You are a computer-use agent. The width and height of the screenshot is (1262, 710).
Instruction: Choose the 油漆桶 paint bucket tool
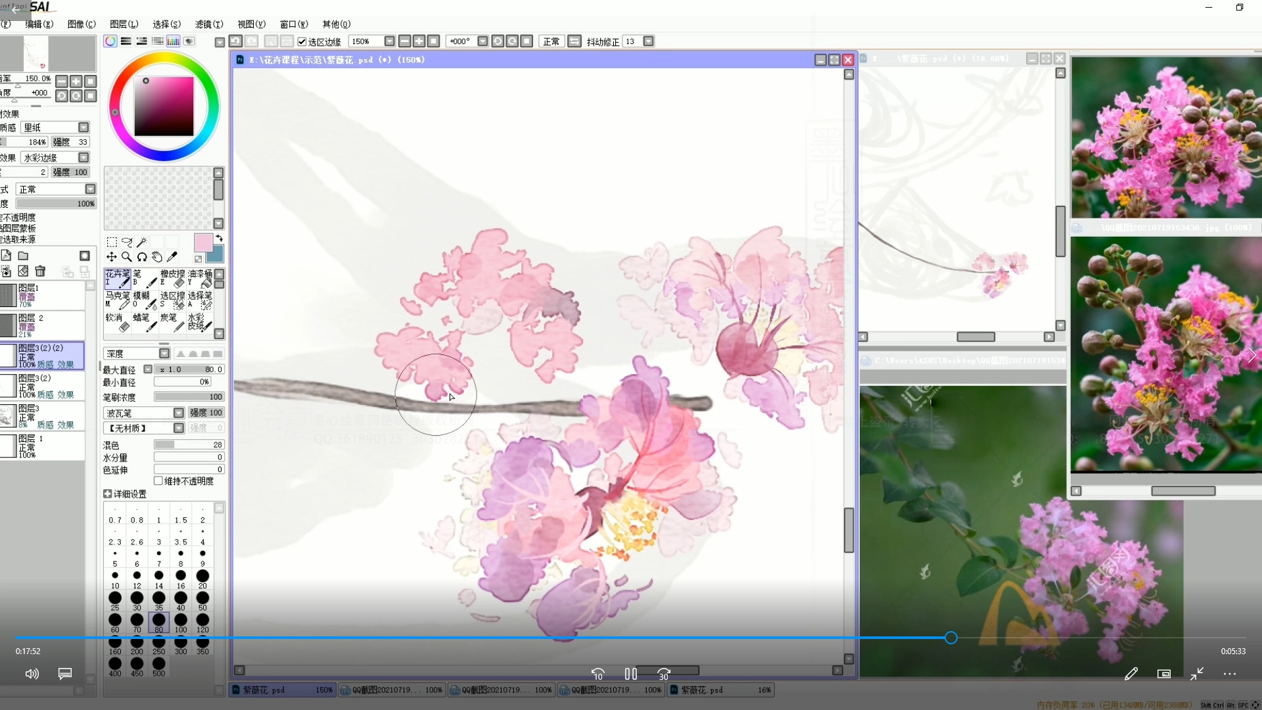pyautogui.click(x=200, y=278)
